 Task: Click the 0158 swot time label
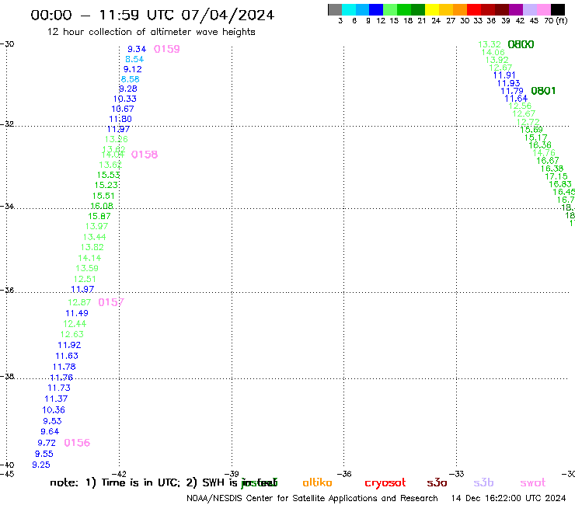coord(145,155)
